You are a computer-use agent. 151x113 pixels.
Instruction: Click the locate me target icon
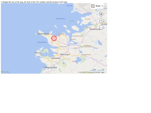pyautogui.click(x=101, y=14)
